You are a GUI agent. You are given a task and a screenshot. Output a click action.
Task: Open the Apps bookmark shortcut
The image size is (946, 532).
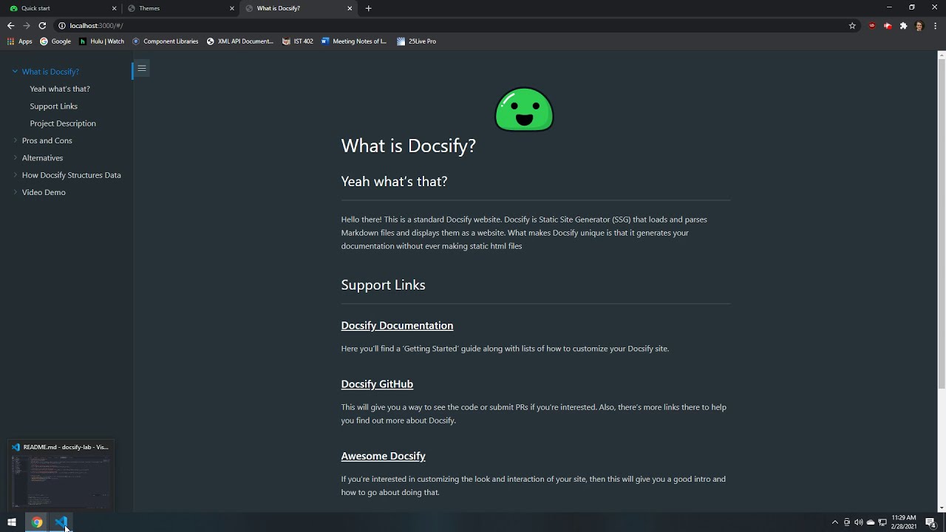coord(20,41)
